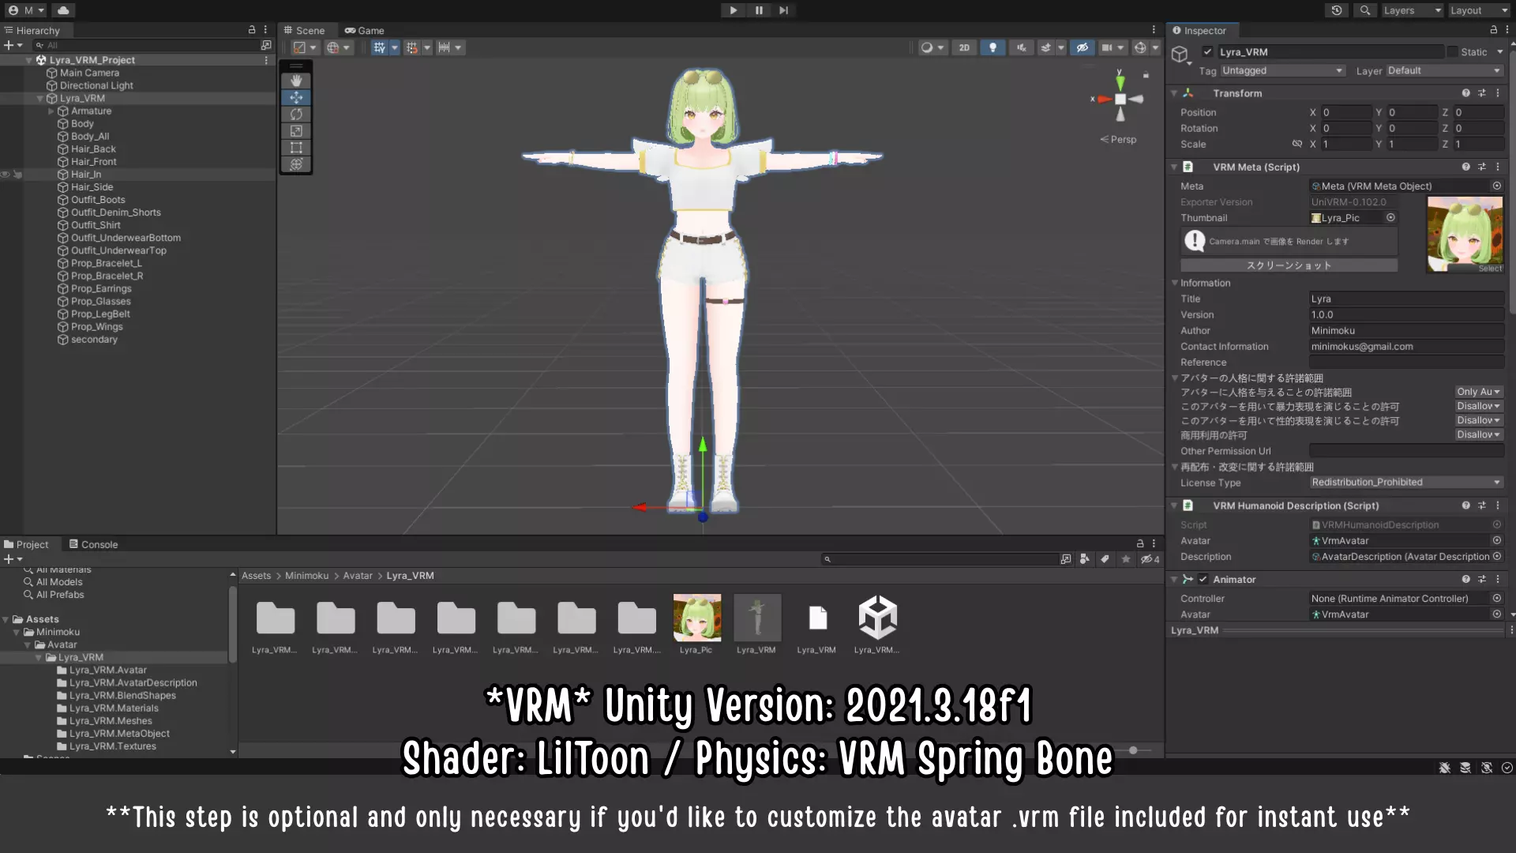The image size is (1516, 853).
Task: Click the Author field Minimoku
Action: [x=1406, y=330]
